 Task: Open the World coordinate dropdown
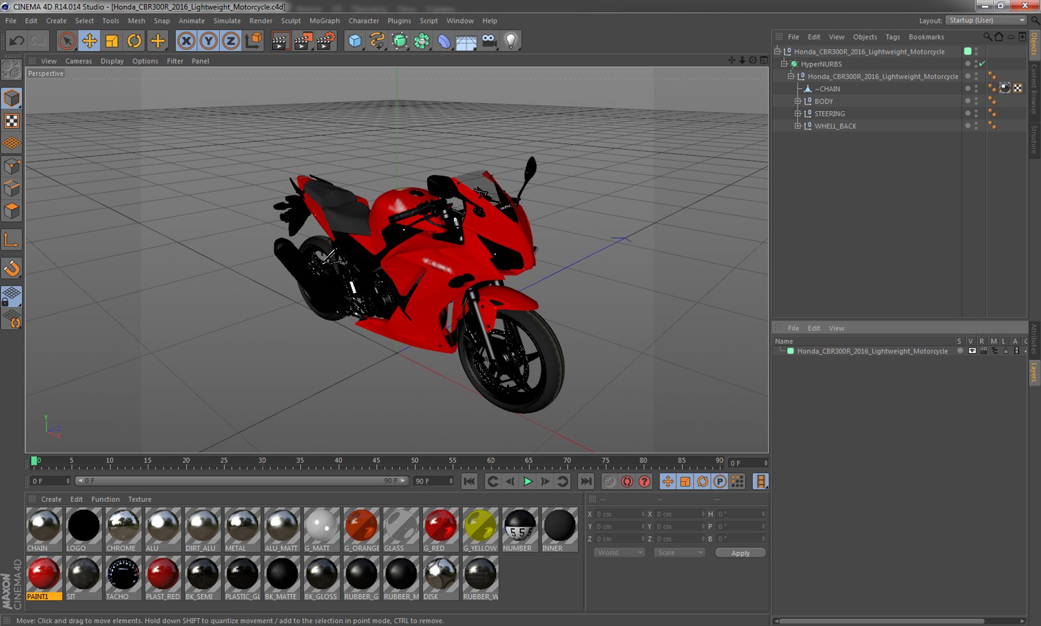tap(619, 552)
